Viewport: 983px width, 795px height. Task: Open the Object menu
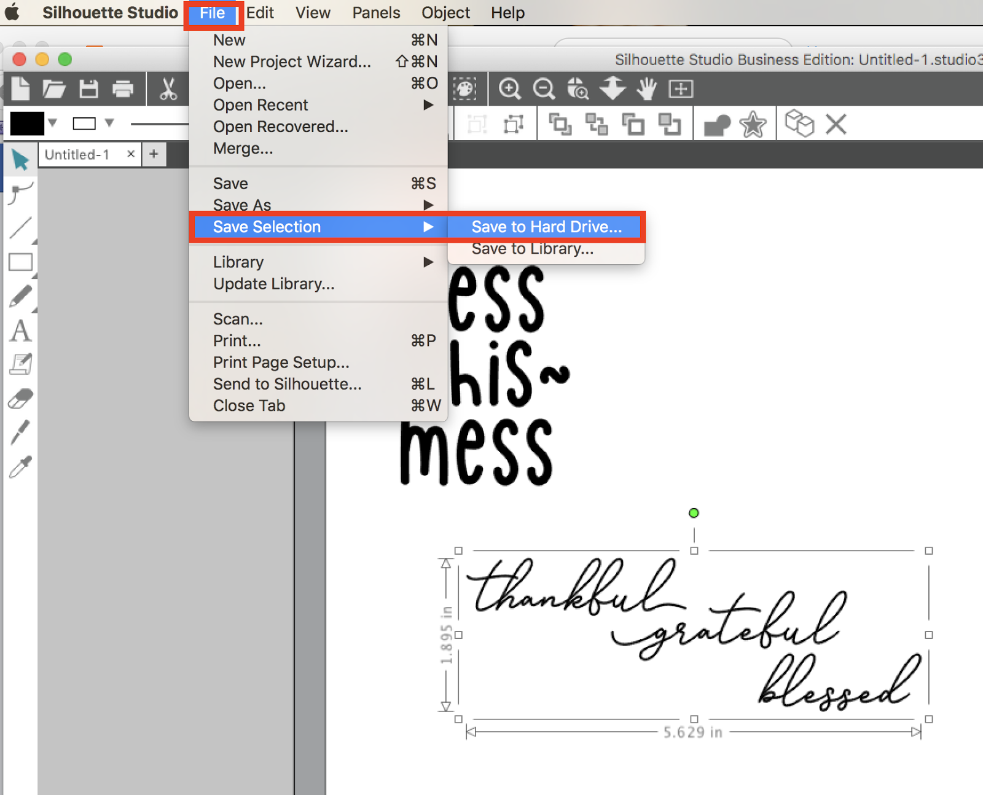tap(445, 13)
